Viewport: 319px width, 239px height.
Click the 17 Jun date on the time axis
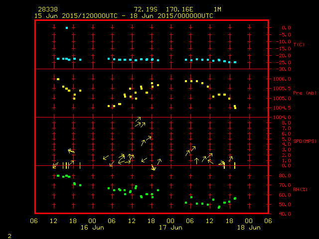170,227
